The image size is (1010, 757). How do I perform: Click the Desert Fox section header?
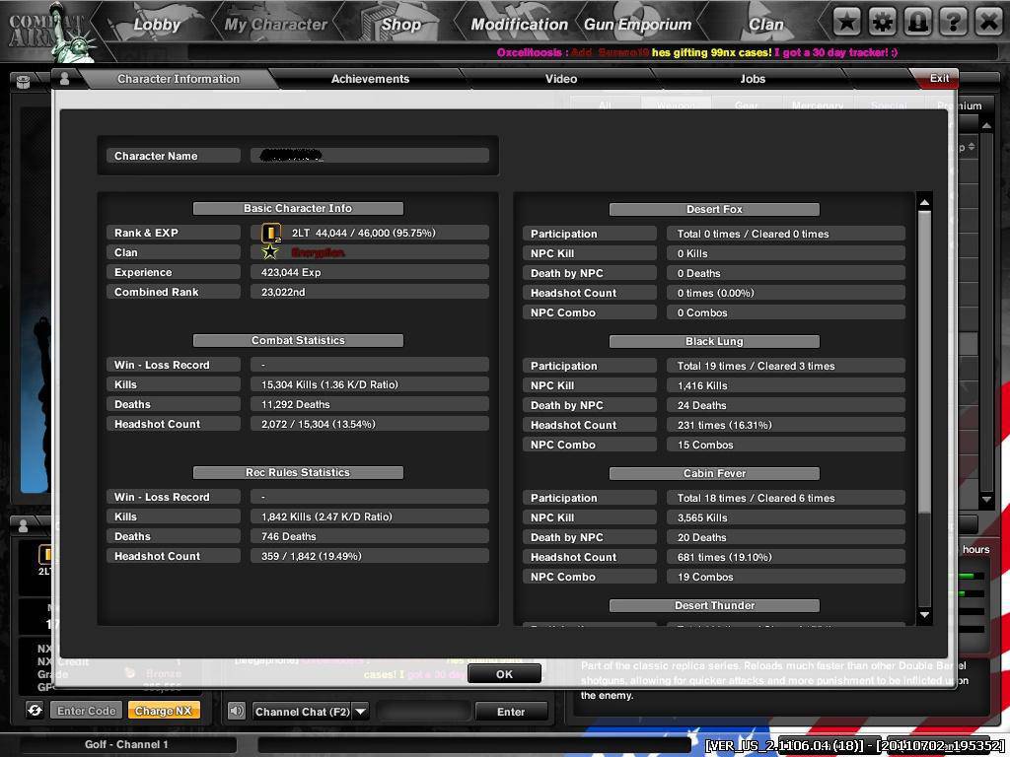pyautogui.click(x=714, y=209)
